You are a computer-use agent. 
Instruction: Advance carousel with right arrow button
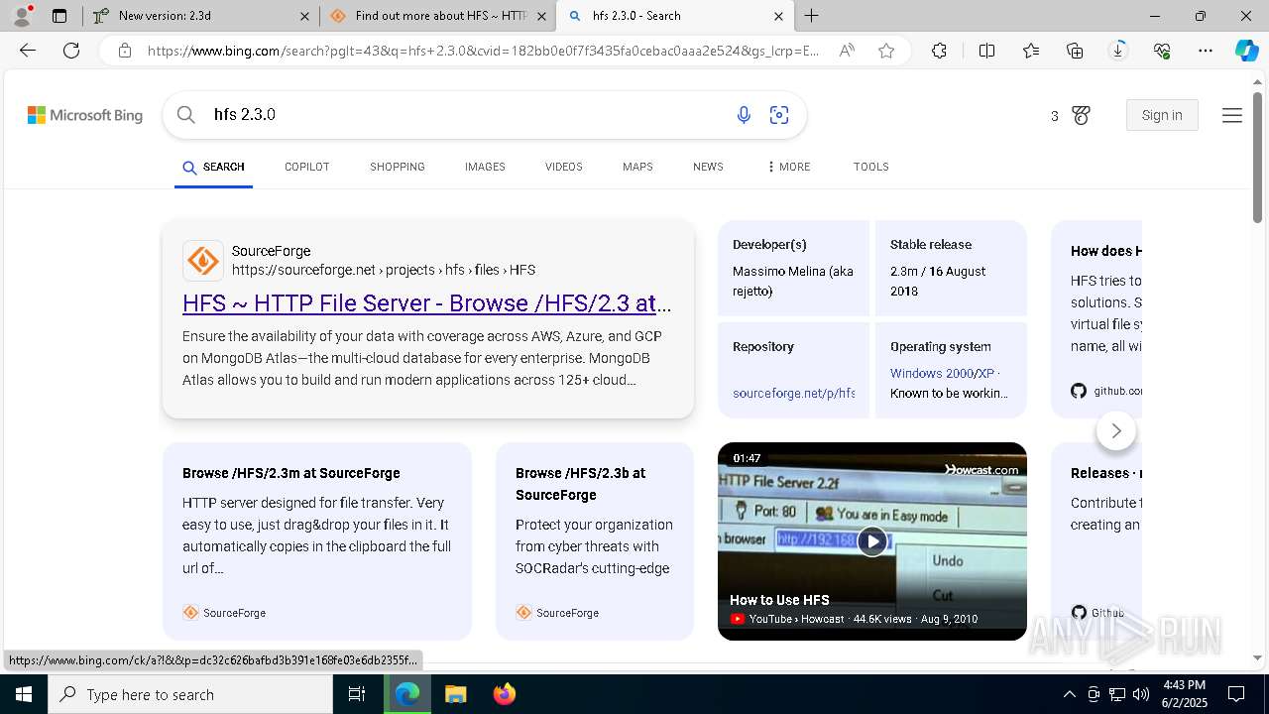click(x=1116, y=430)
